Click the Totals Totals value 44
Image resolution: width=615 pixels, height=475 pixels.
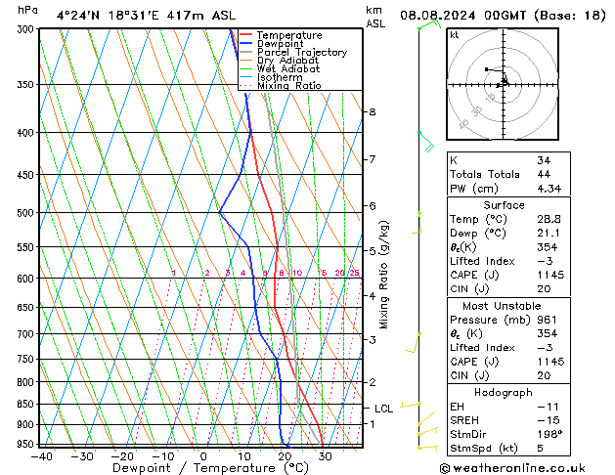(x=544, y=174)
